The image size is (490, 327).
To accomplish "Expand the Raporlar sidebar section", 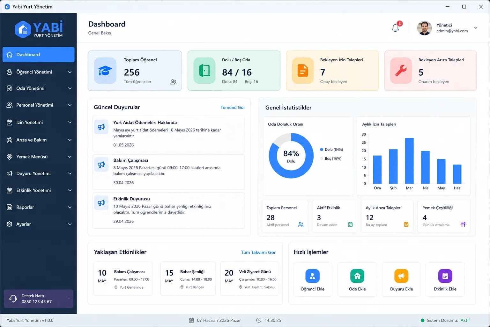I will coord(39,207).
